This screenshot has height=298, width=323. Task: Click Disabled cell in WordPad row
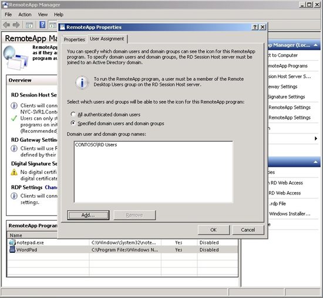pyautogui.click(x=217, y=250)
